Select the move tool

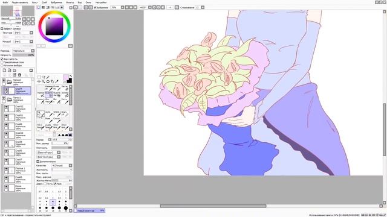[39, 81]
